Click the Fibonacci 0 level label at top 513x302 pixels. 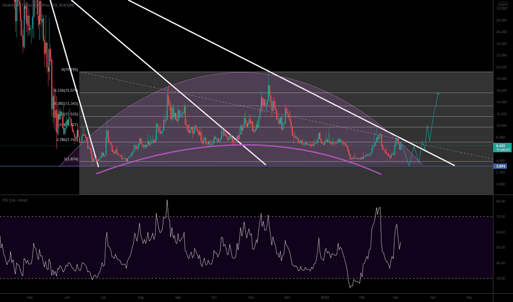[70, 70]
